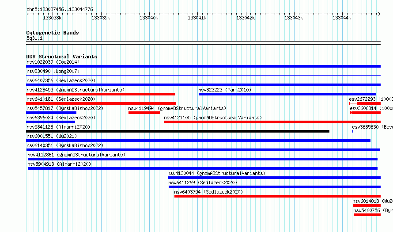The width and height of the screenshot is (393, 232).
Task: Open the nsv6140351 (ByrskaBishop2022) label
Action: (x=65, y=145)
